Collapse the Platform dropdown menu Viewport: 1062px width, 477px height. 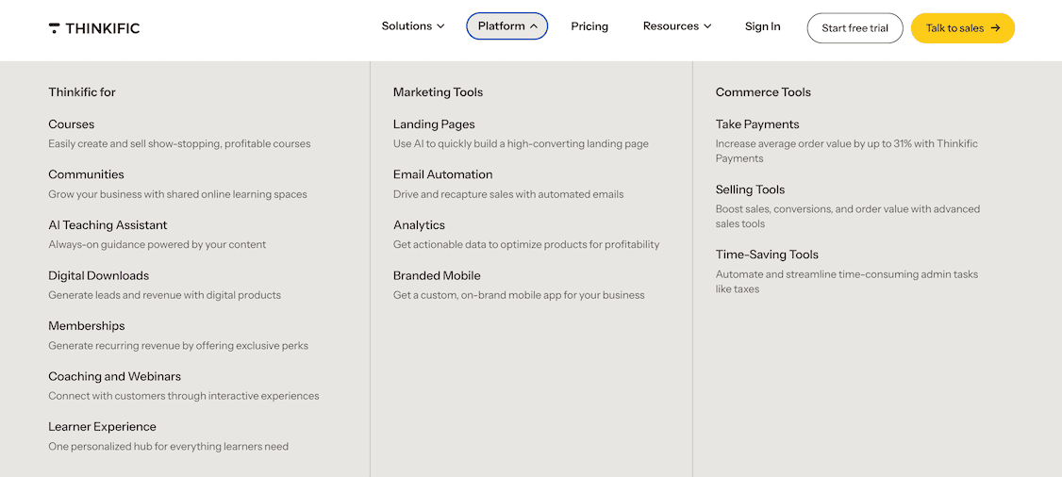pyautogui.click(x=507, y=26)
